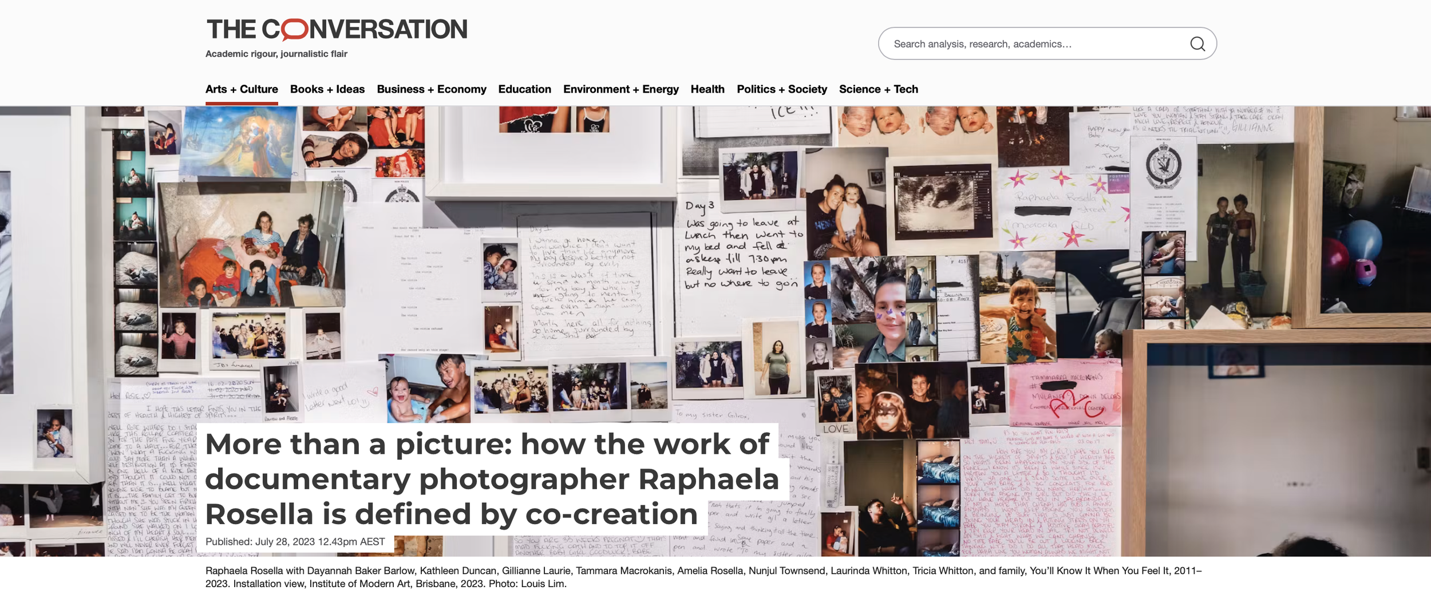The image size is (1431, 602).
Task: Navigate to Environment + Energy
Action: [621, 89]
